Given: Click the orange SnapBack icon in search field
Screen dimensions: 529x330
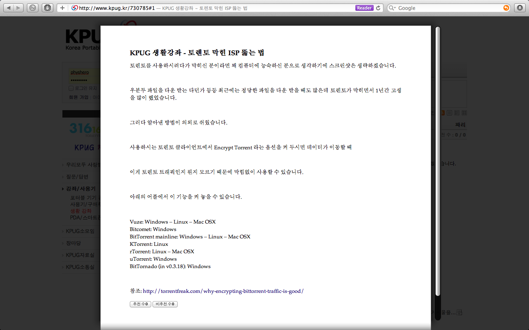Looking at the screenshot, I should click(x=506, y=8).
